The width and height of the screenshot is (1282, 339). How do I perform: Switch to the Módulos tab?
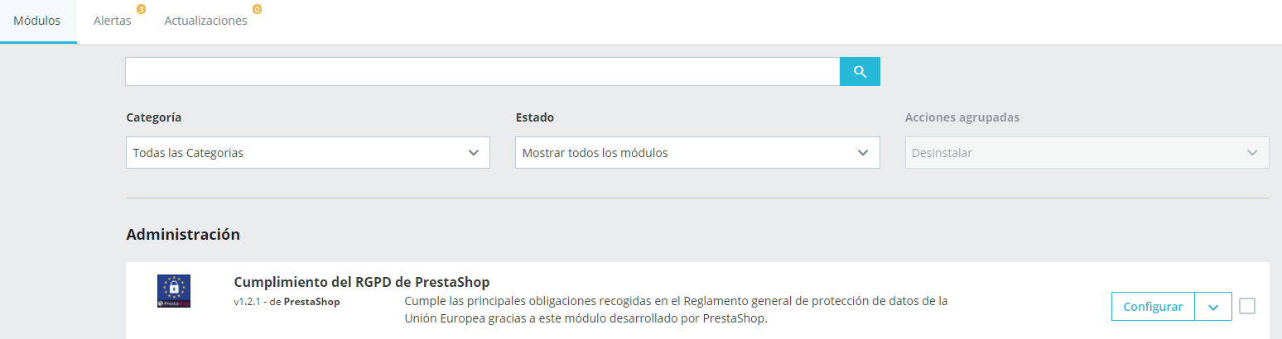click(x=37, y=21)
